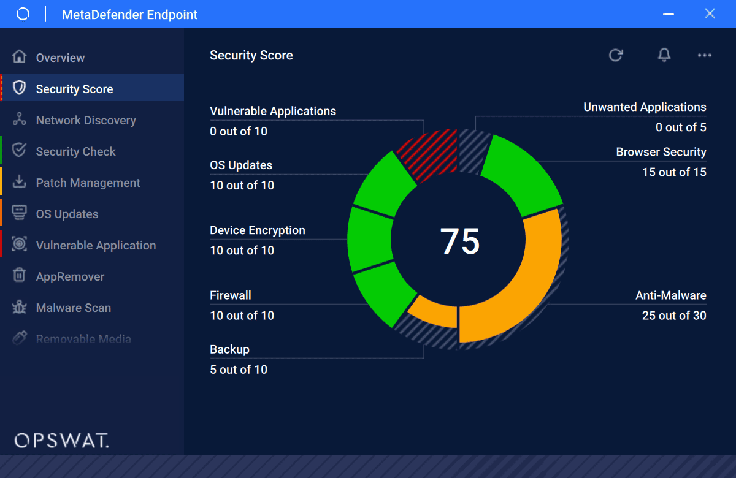This screenshot has width=736, height=478.
Task: Click the '15 out of 15' value
Action: tap(674, 172)
